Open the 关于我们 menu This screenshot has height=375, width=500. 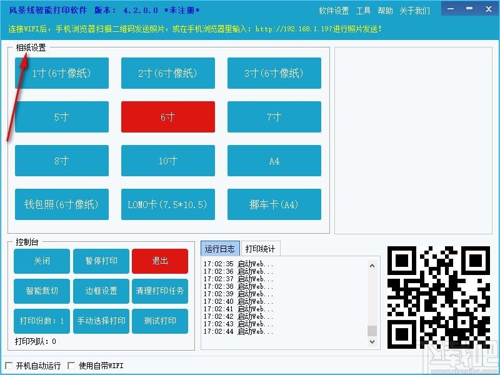point(414,11)
